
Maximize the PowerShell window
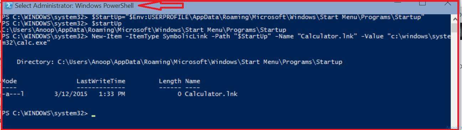point(423,2)
